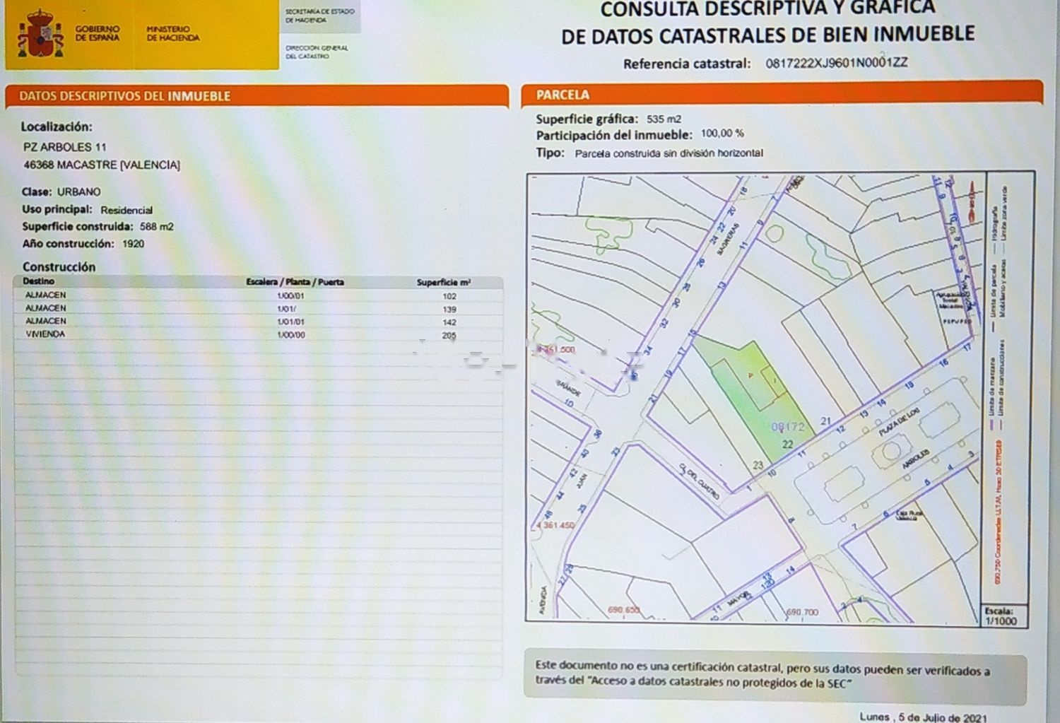Viewport: 1060px width, 723px height.
Task: Click the north arrow on the map
Action: [974, 200]
